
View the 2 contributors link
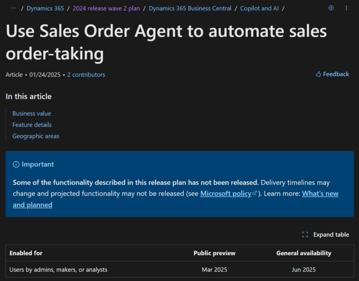click(x=86, y=75)
